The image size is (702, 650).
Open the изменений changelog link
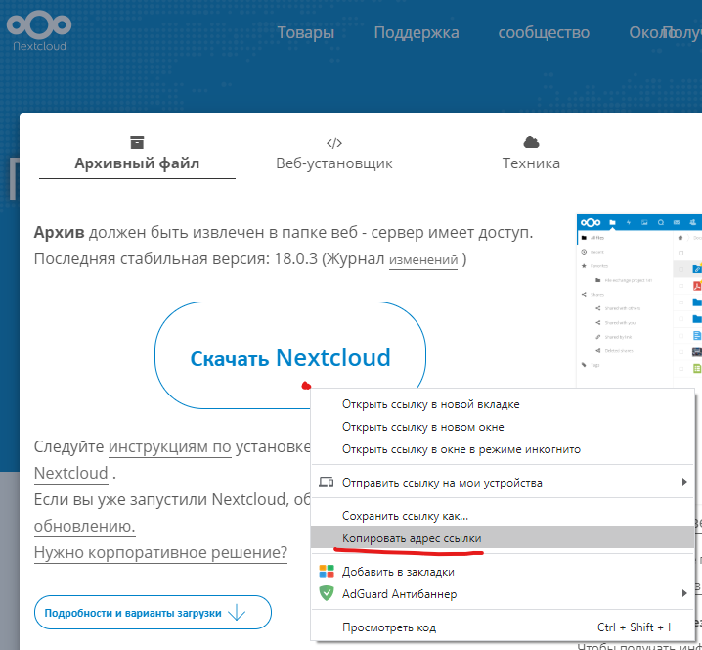pos(423,260)
